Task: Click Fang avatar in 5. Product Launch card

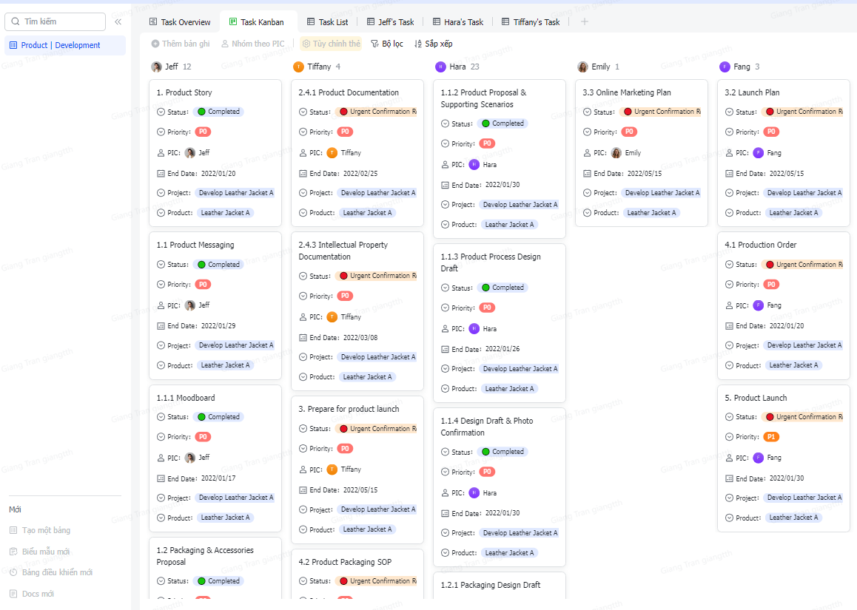Action: tap(758, 458)
